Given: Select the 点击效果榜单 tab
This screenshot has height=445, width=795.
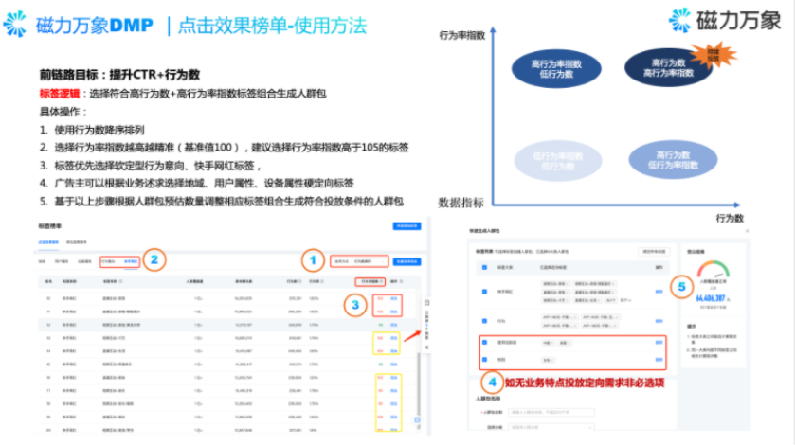Looking at the screenshot, I should tap(48, 242).
